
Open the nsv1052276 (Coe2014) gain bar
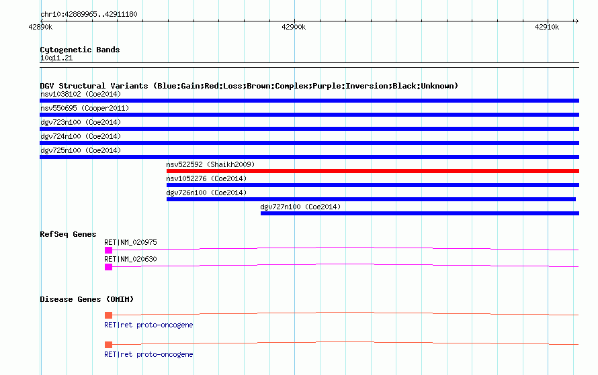point(373,185)
